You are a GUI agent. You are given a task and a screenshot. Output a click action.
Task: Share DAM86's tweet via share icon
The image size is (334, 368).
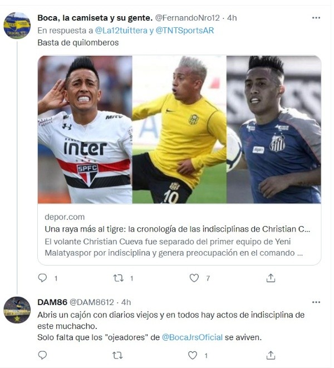pos(271,355)
